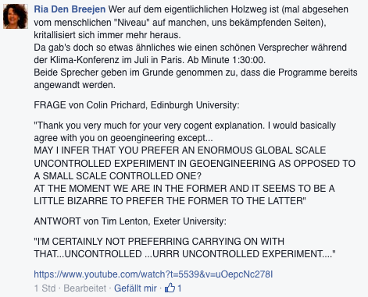This screenshot has width=368, height=297.
Task: Click "A SMALL SCALE CONTROLLED ONE?" text
Action: point(118,176)
